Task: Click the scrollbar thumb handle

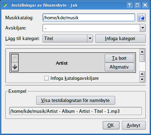Action: click(142, 58)
